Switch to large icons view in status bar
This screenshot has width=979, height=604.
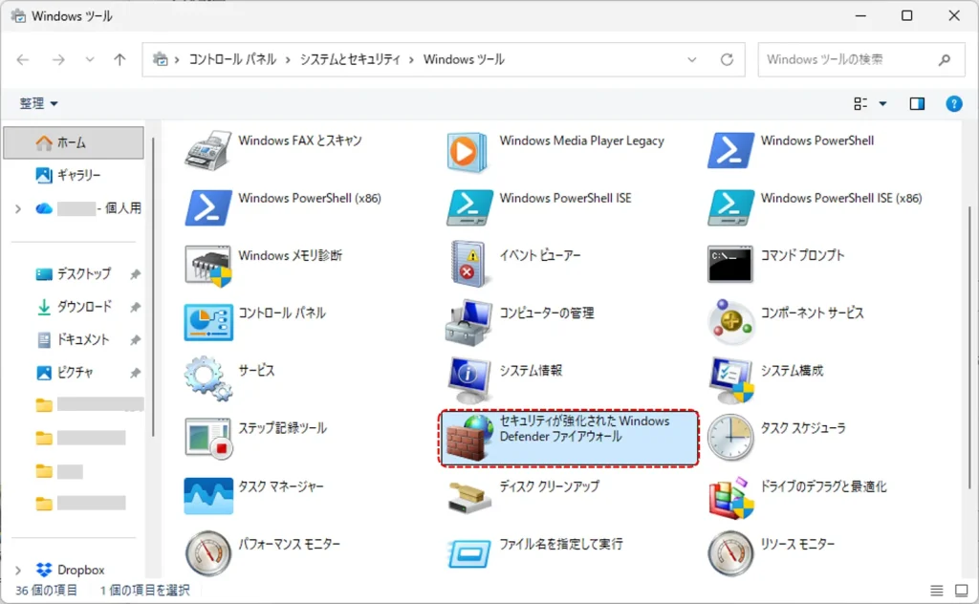(x=961, y=590)
